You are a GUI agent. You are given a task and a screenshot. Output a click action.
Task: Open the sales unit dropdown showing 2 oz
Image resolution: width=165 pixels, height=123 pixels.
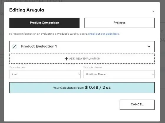(45, 74)
